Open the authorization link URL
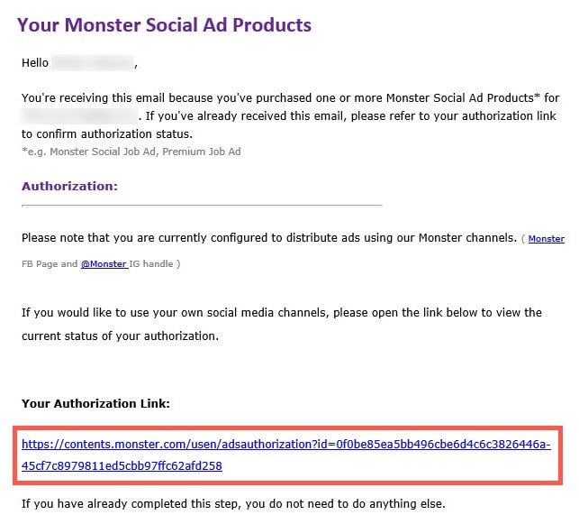This screenshot has width=579, height=524. coord(285,445)
